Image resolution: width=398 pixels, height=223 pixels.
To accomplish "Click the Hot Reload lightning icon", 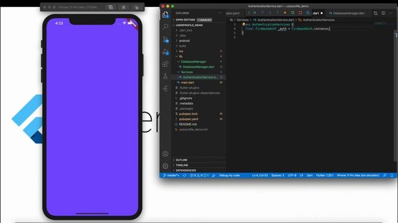I will (285, 13).
